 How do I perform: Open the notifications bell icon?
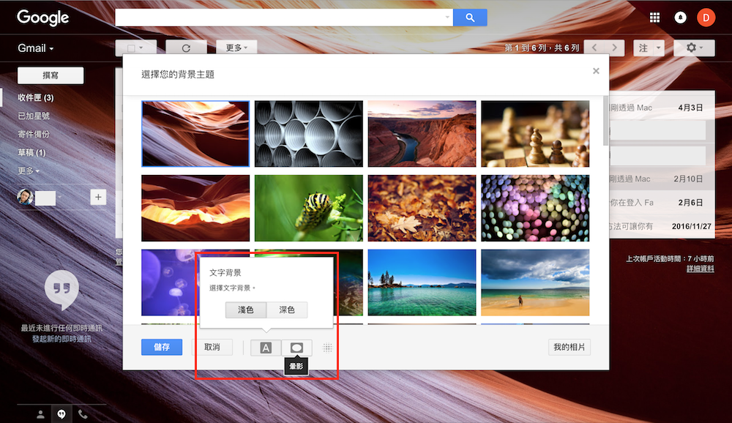(x=680, y=18)
